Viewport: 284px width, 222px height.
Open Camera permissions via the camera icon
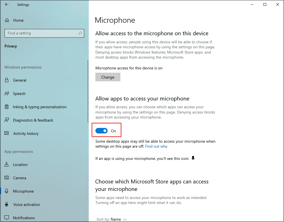tap(6, 178)
